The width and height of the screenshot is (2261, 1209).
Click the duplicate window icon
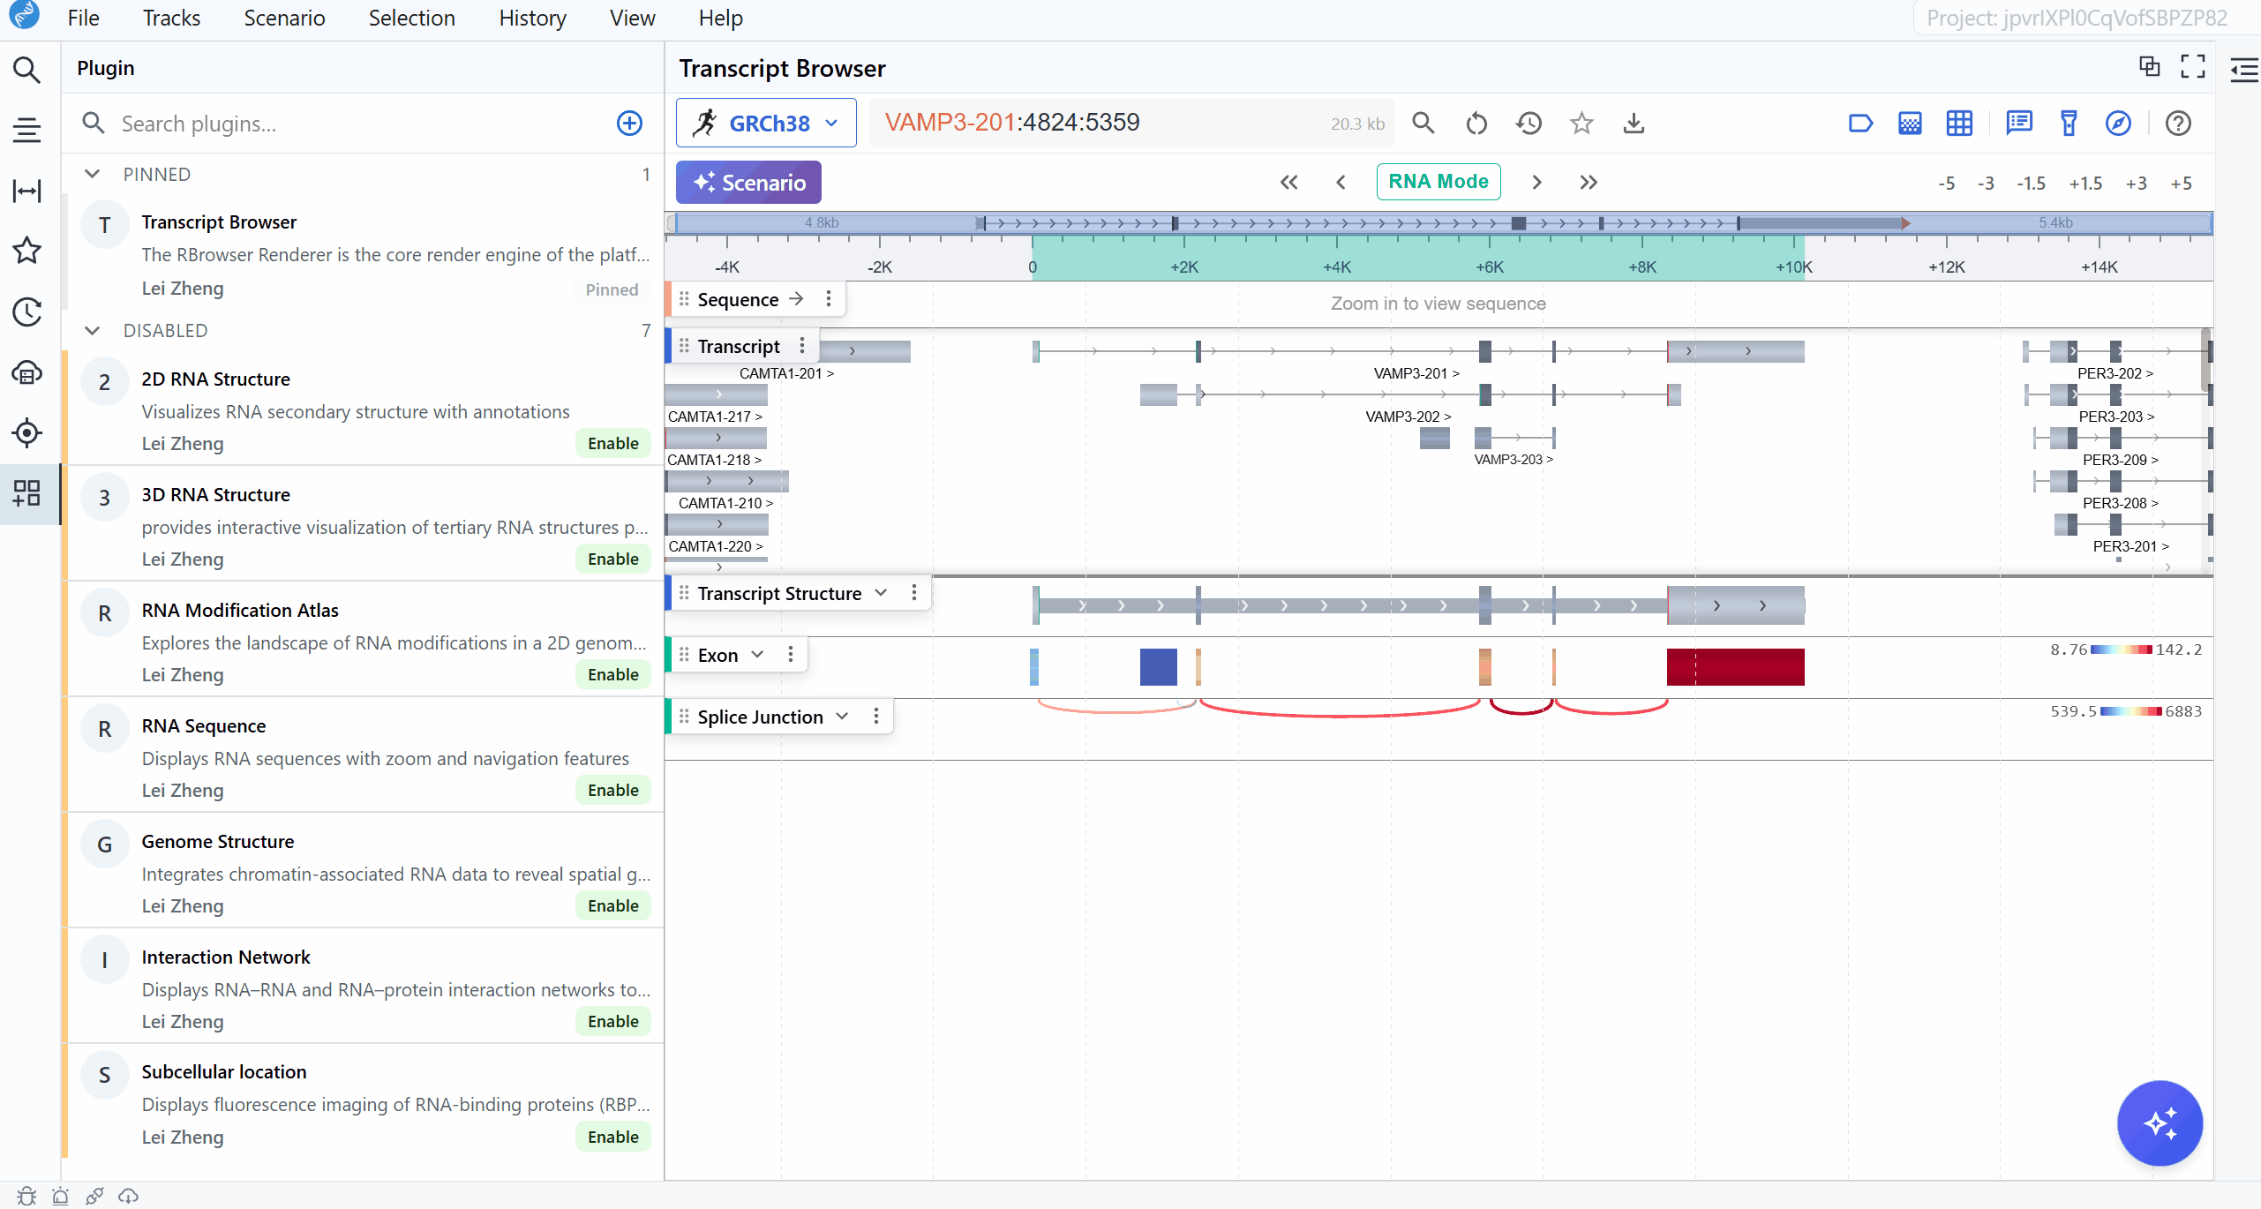coord(2150,67)
